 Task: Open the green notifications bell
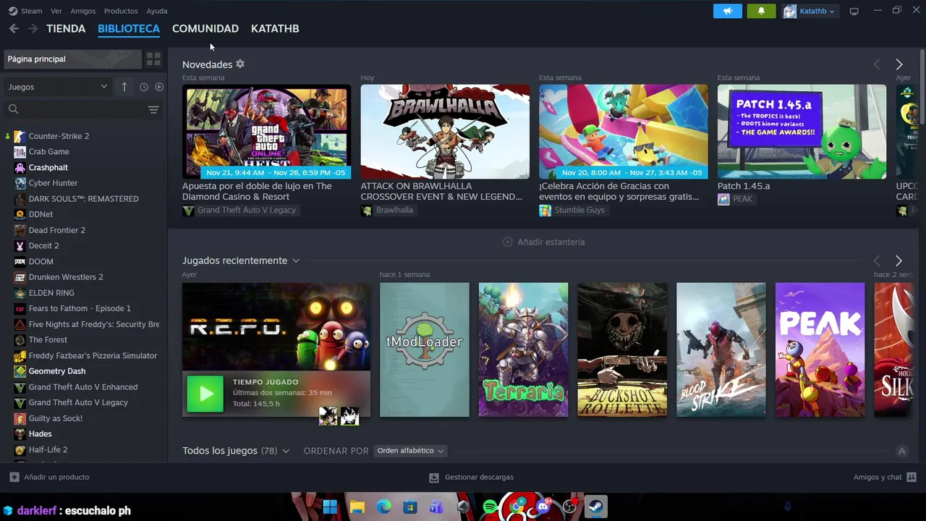(761, 11)
